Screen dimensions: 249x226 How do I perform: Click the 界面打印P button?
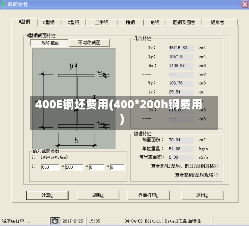[x=148, y=195]
